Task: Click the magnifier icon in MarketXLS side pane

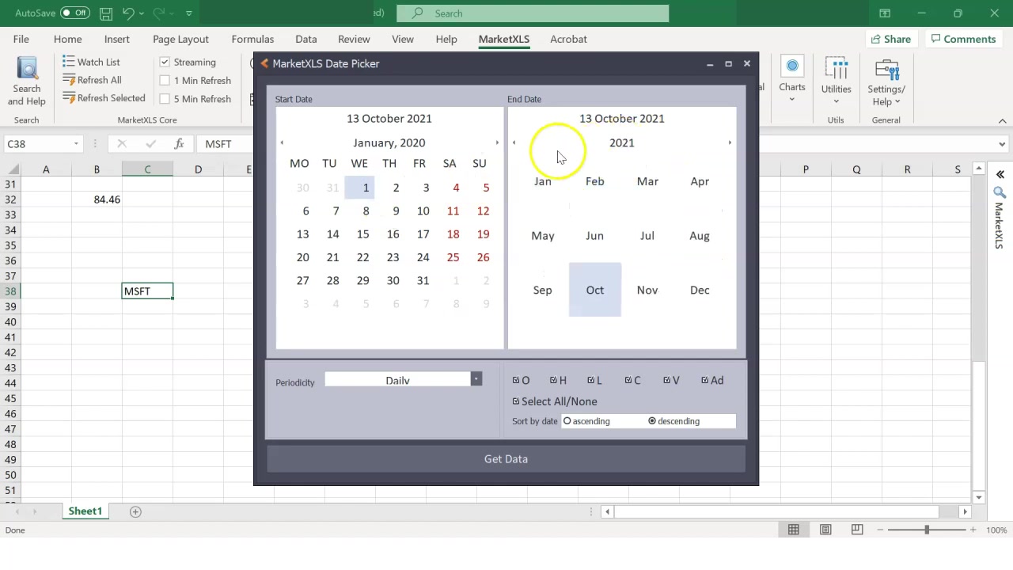Action: [1000, 192]
